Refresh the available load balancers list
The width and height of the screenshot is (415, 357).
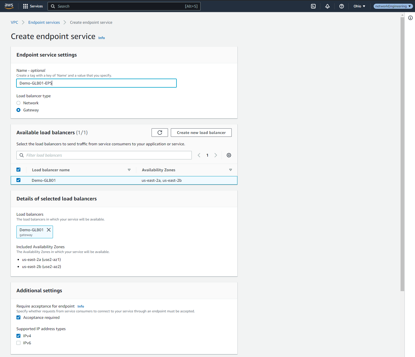159,132
